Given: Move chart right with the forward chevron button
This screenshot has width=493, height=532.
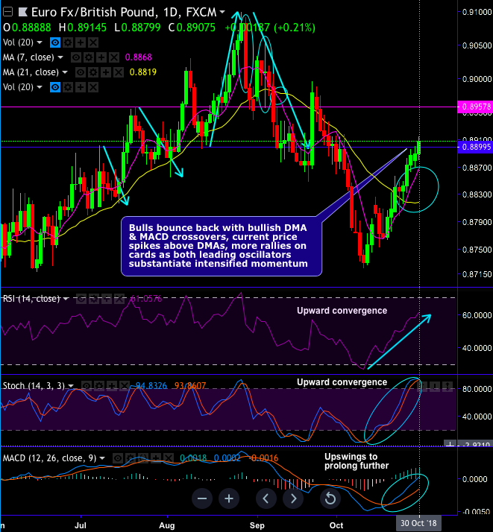Looking at the screenshot, I should point(293,498).
